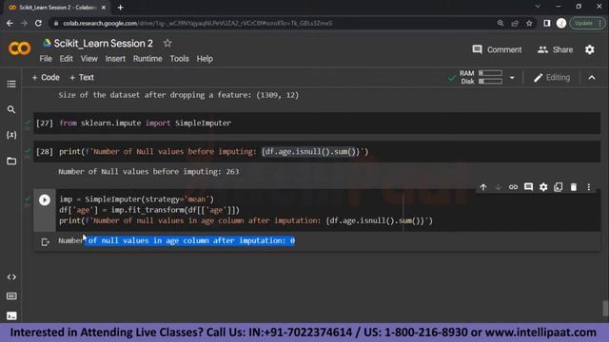Viewport: 609px width, 342px height.
Task: Move cell down arrow
Action: tap(498, 187)
